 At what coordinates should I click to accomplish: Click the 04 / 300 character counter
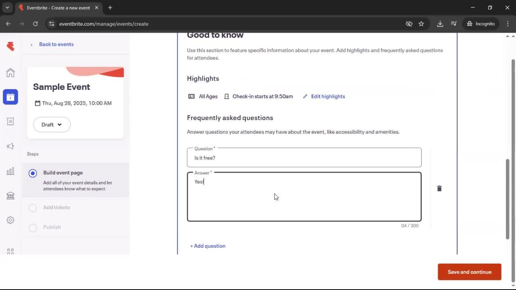point(410,226)
